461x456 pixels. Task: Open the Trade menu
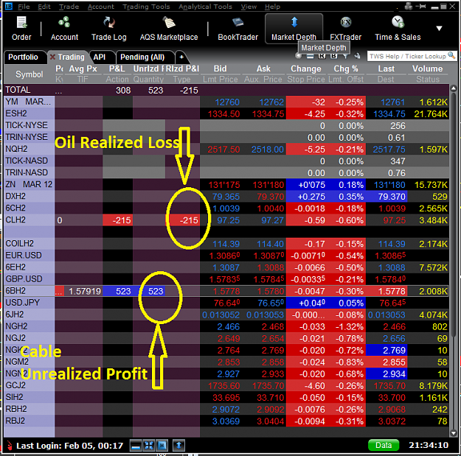pos(69,7)
